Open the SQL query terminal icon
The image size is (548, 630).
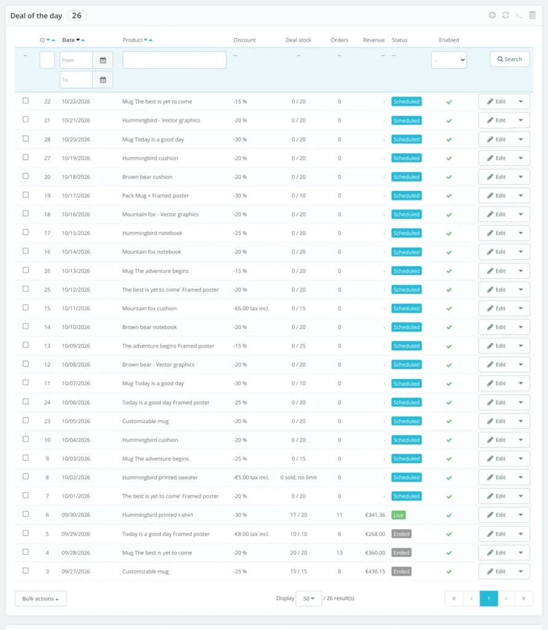pos(518,15)
